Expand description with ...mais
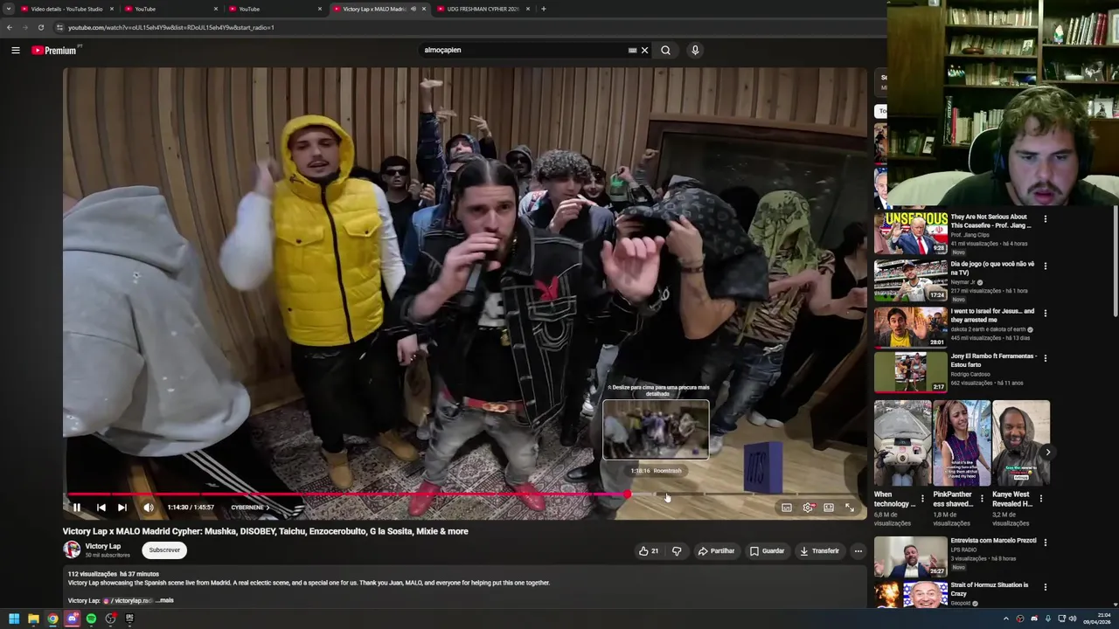The height and width of the screenshot is (629, 1119). [x=165, y=600]
